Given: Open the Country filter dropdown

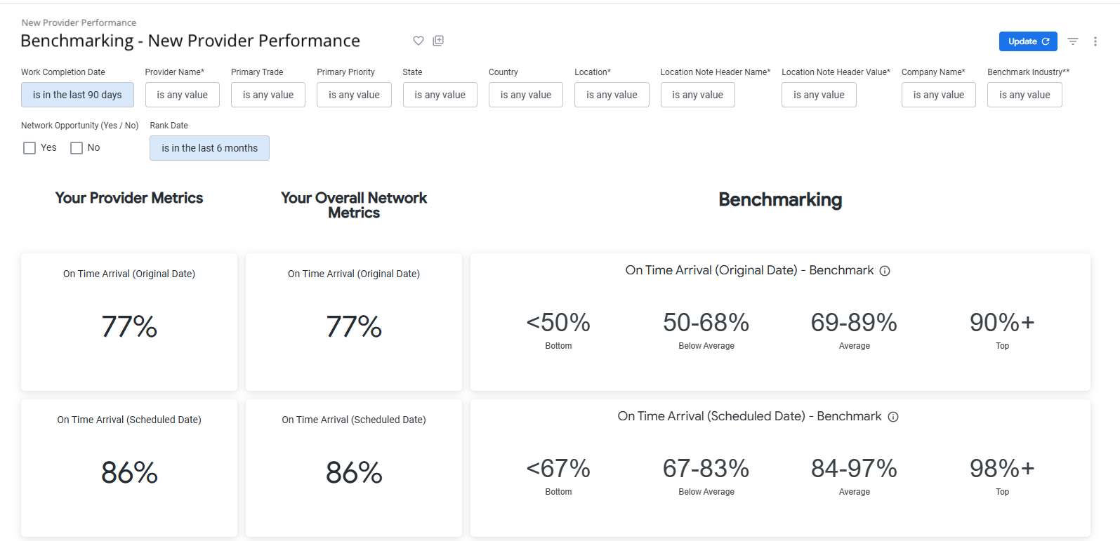Looking at the screenshot, I should pyautogui.click(x=525, y=95).
